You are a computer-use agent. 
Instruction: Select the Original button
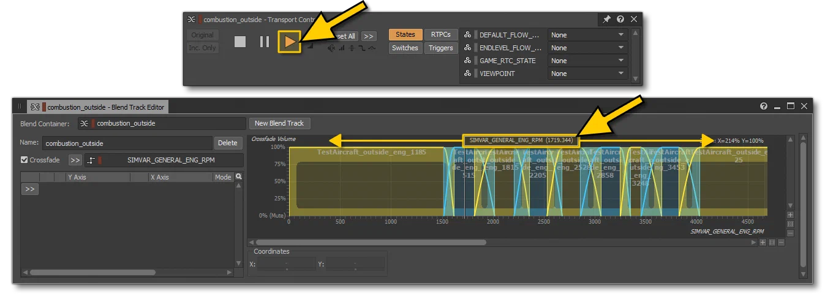click(202, 35)
